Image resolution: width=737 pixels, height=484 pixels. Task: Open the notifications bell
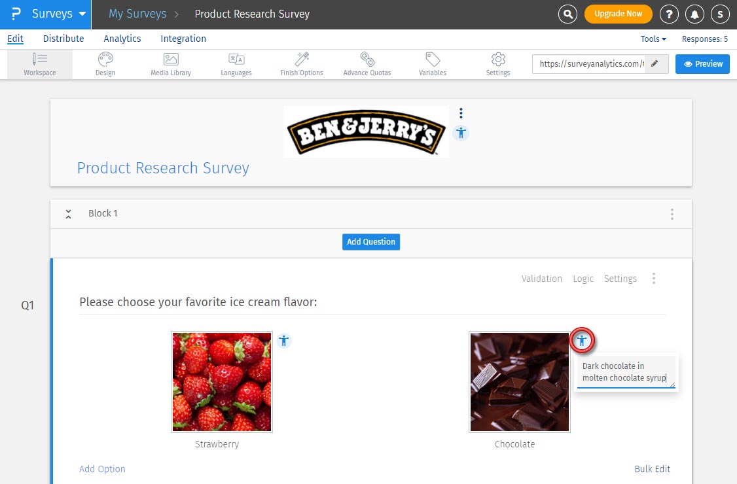pyautogui.click(x=694, y=13)
